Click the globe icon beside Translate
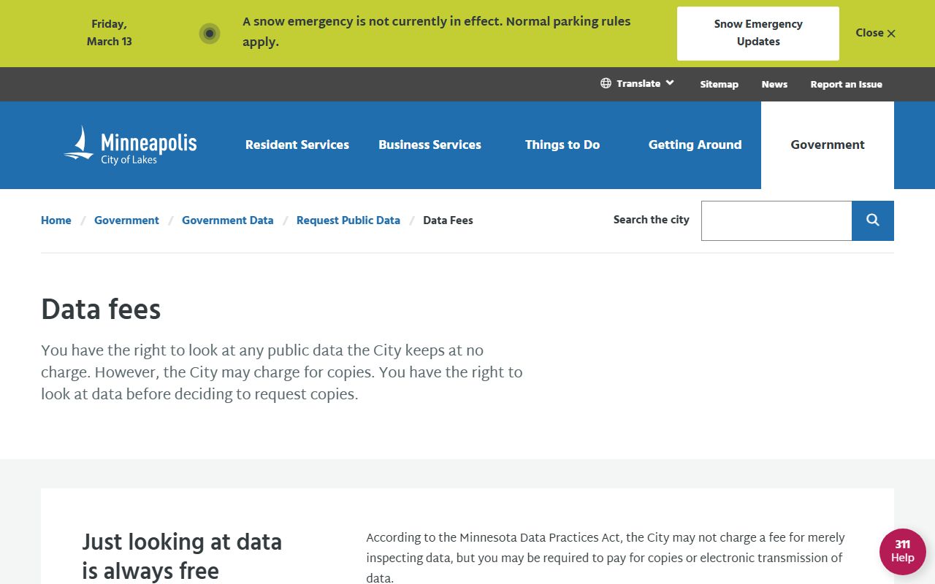Image resolution: width=935 pixels, height=584 pixels. [x=606, y=83]
